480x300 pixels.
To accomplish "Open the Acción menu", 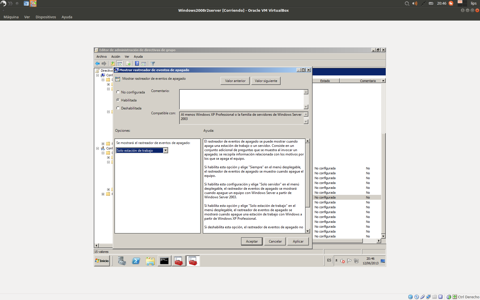I will coord(115,57).
